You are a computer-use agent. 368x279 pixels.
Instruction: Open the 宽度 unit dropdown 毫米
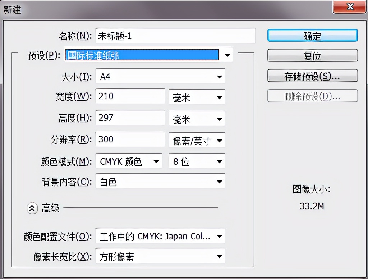click(x=197, y=97)
